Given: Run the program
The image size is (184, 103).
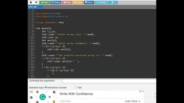Looking at the screenshot, I should [45, 3].
